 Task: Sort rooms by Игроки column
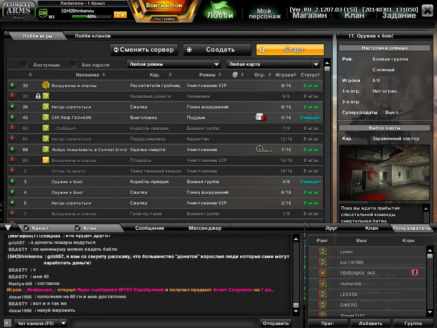tap(286, 75)
